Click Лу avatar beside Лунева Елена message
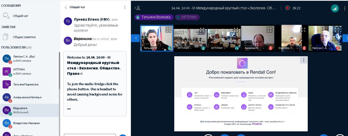The height and width of the screenshot is (136, 348). (68, 21)
